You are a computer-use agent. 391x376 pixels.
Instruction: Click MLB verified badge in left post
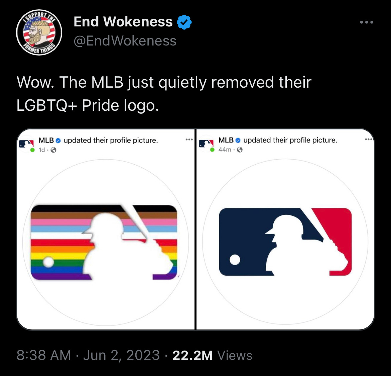coord(58,140)
